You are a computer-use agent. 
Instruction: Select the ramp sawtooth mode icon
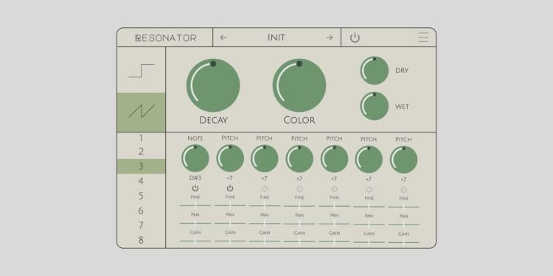[x=142, y=111]
